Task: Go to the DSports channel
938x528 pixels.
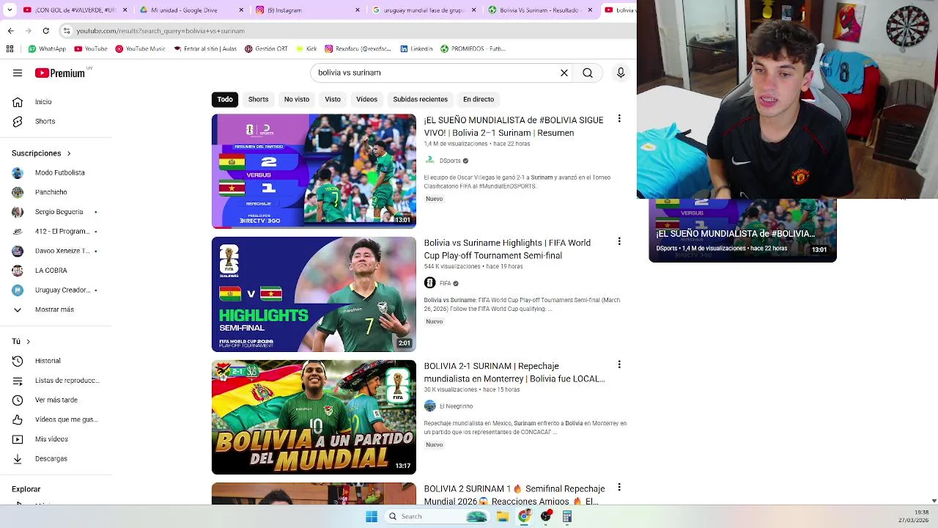Action: click(450, 161)
